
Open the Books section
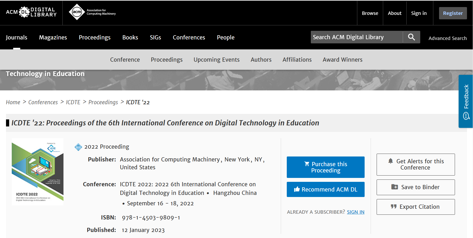pos(130,37)
